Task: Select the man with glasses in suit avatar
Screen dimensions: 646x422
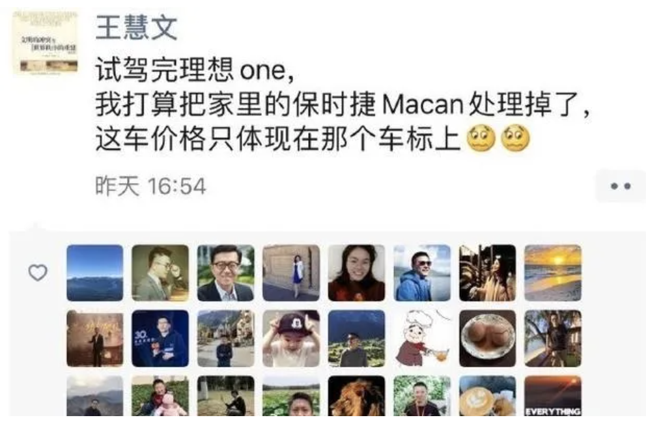Action: (x=226, y=273)
